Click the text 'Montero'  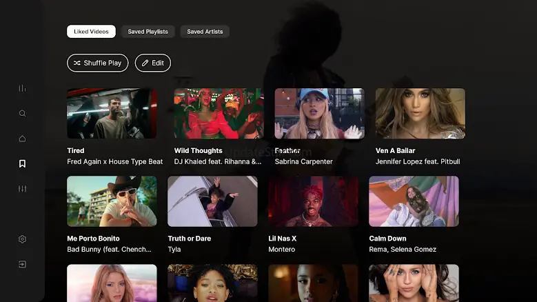pos(282,250)
